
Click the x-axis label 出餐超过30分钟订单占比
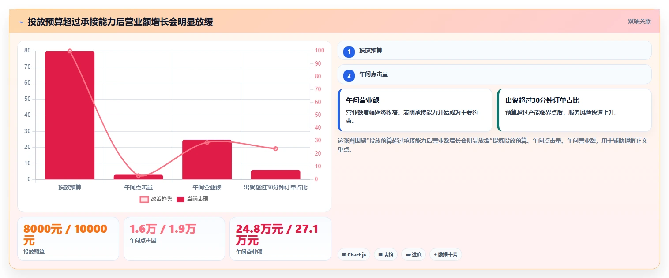[x=276, y=187]
